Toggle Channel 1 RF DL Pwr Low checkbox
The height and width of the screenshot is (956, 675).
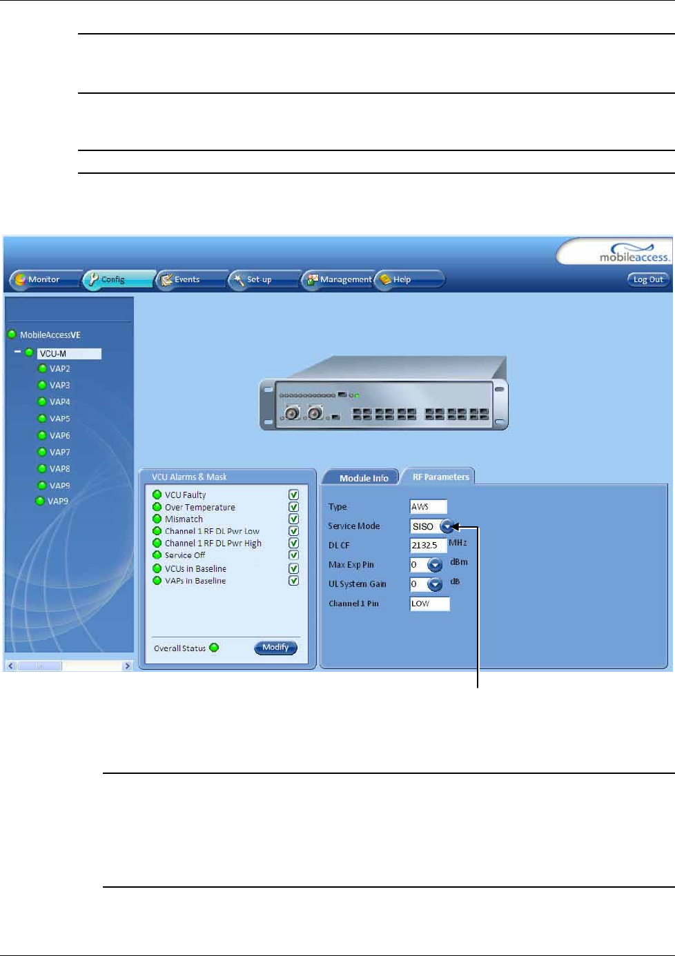[x=293, y=531]
